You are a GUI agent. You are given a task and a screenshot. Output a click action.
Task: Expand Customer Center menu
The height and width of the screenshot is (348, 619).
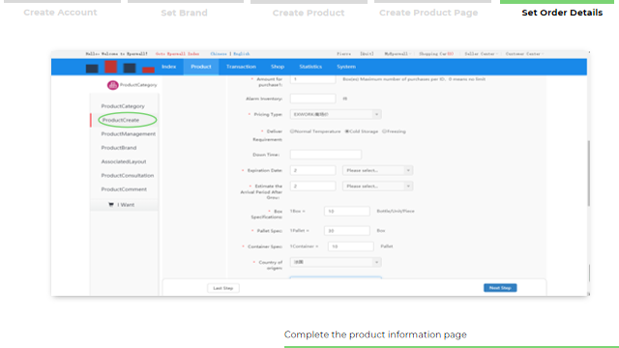pyautogui.click(x=524, y=54)
